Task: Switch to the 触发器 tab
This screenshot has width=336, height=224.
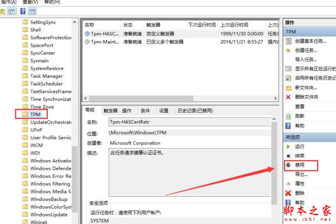Action: tap(110, 111)
